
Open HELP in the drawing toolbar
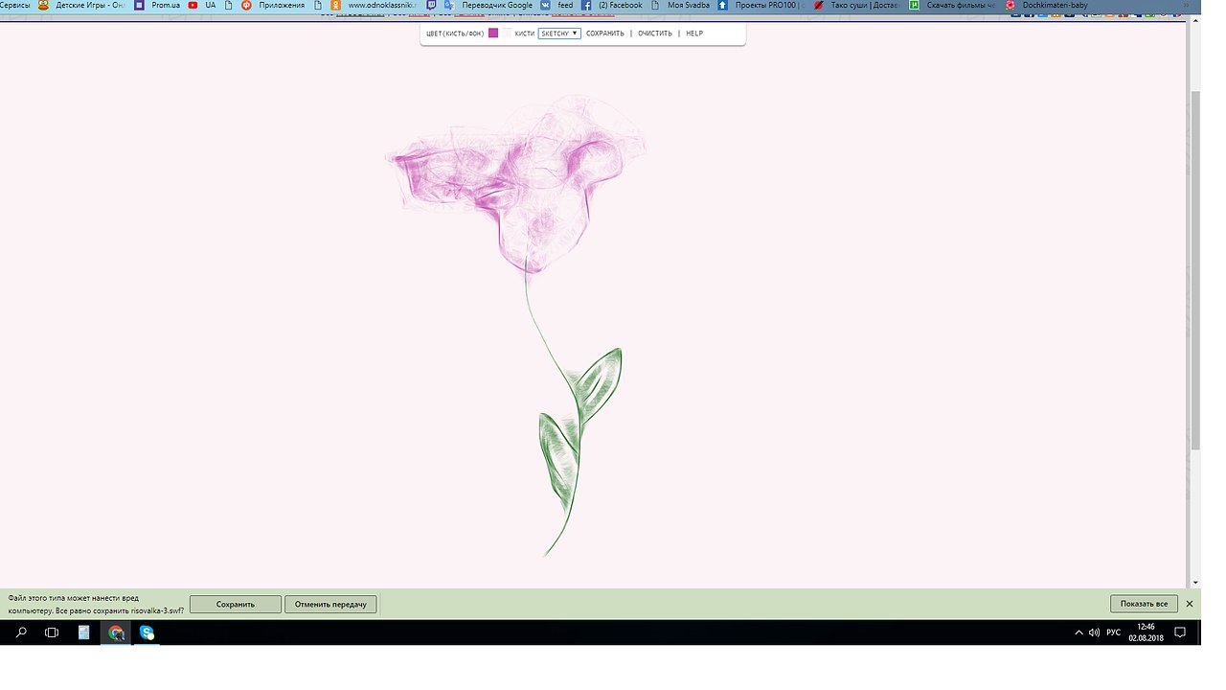(694, 34)
